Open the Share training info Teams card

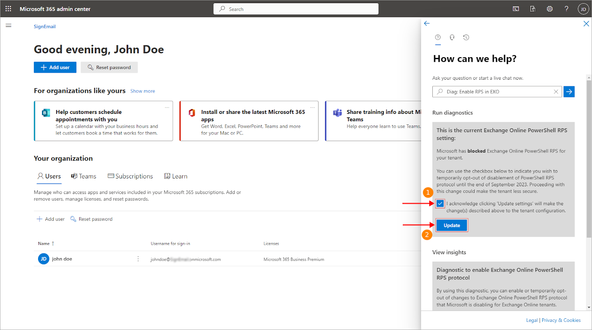(373, 121)
